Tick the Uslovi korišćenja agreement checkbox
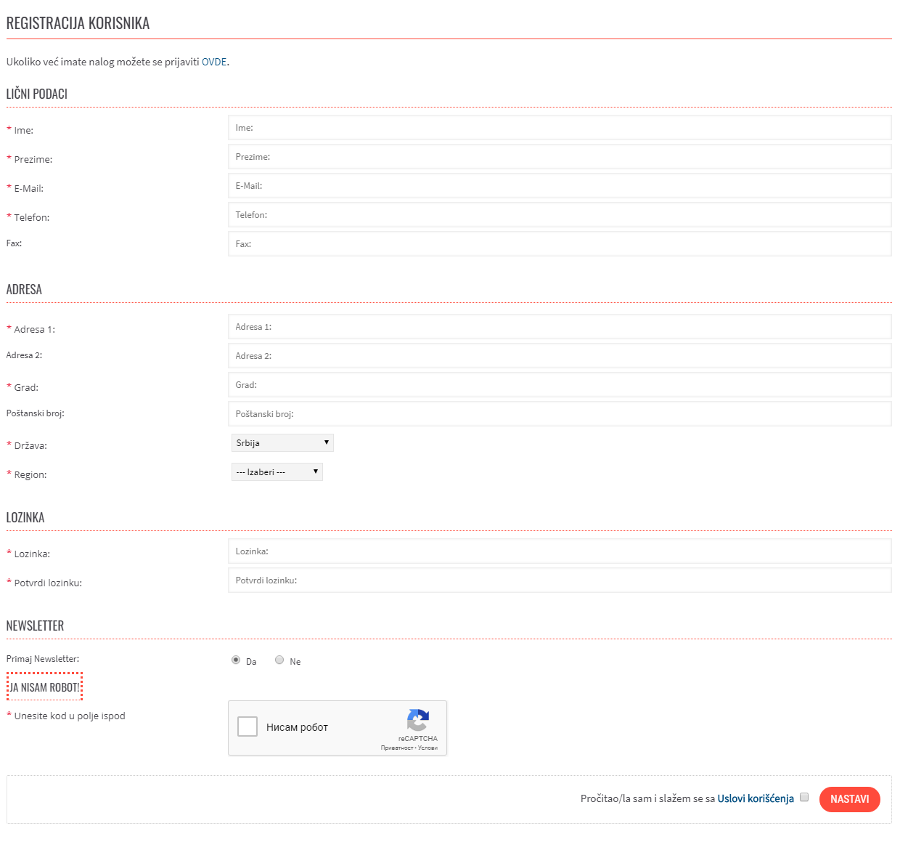Screen dimensions: 900x850 [804, 797]
